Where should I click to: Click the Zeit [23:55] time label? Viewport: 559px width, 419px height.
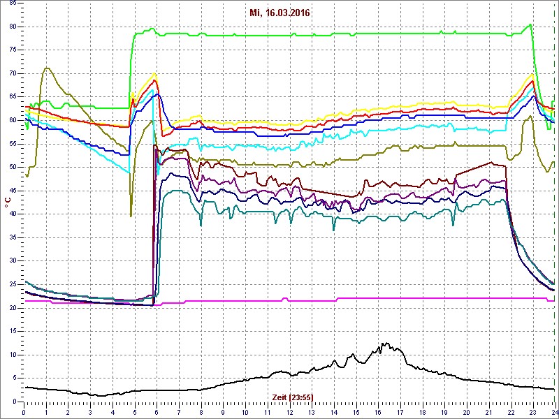click(293, 397)
